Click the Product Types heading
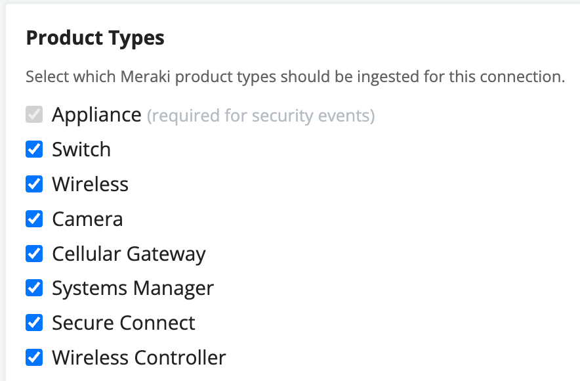This screenshot has width=580, height=381. tap(95, 39)
